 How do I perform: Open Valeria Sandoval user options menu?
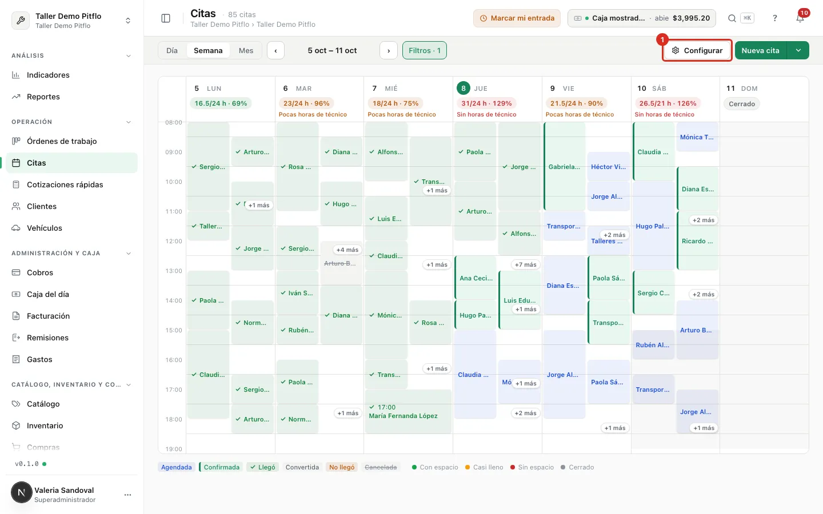coord(127,495)
